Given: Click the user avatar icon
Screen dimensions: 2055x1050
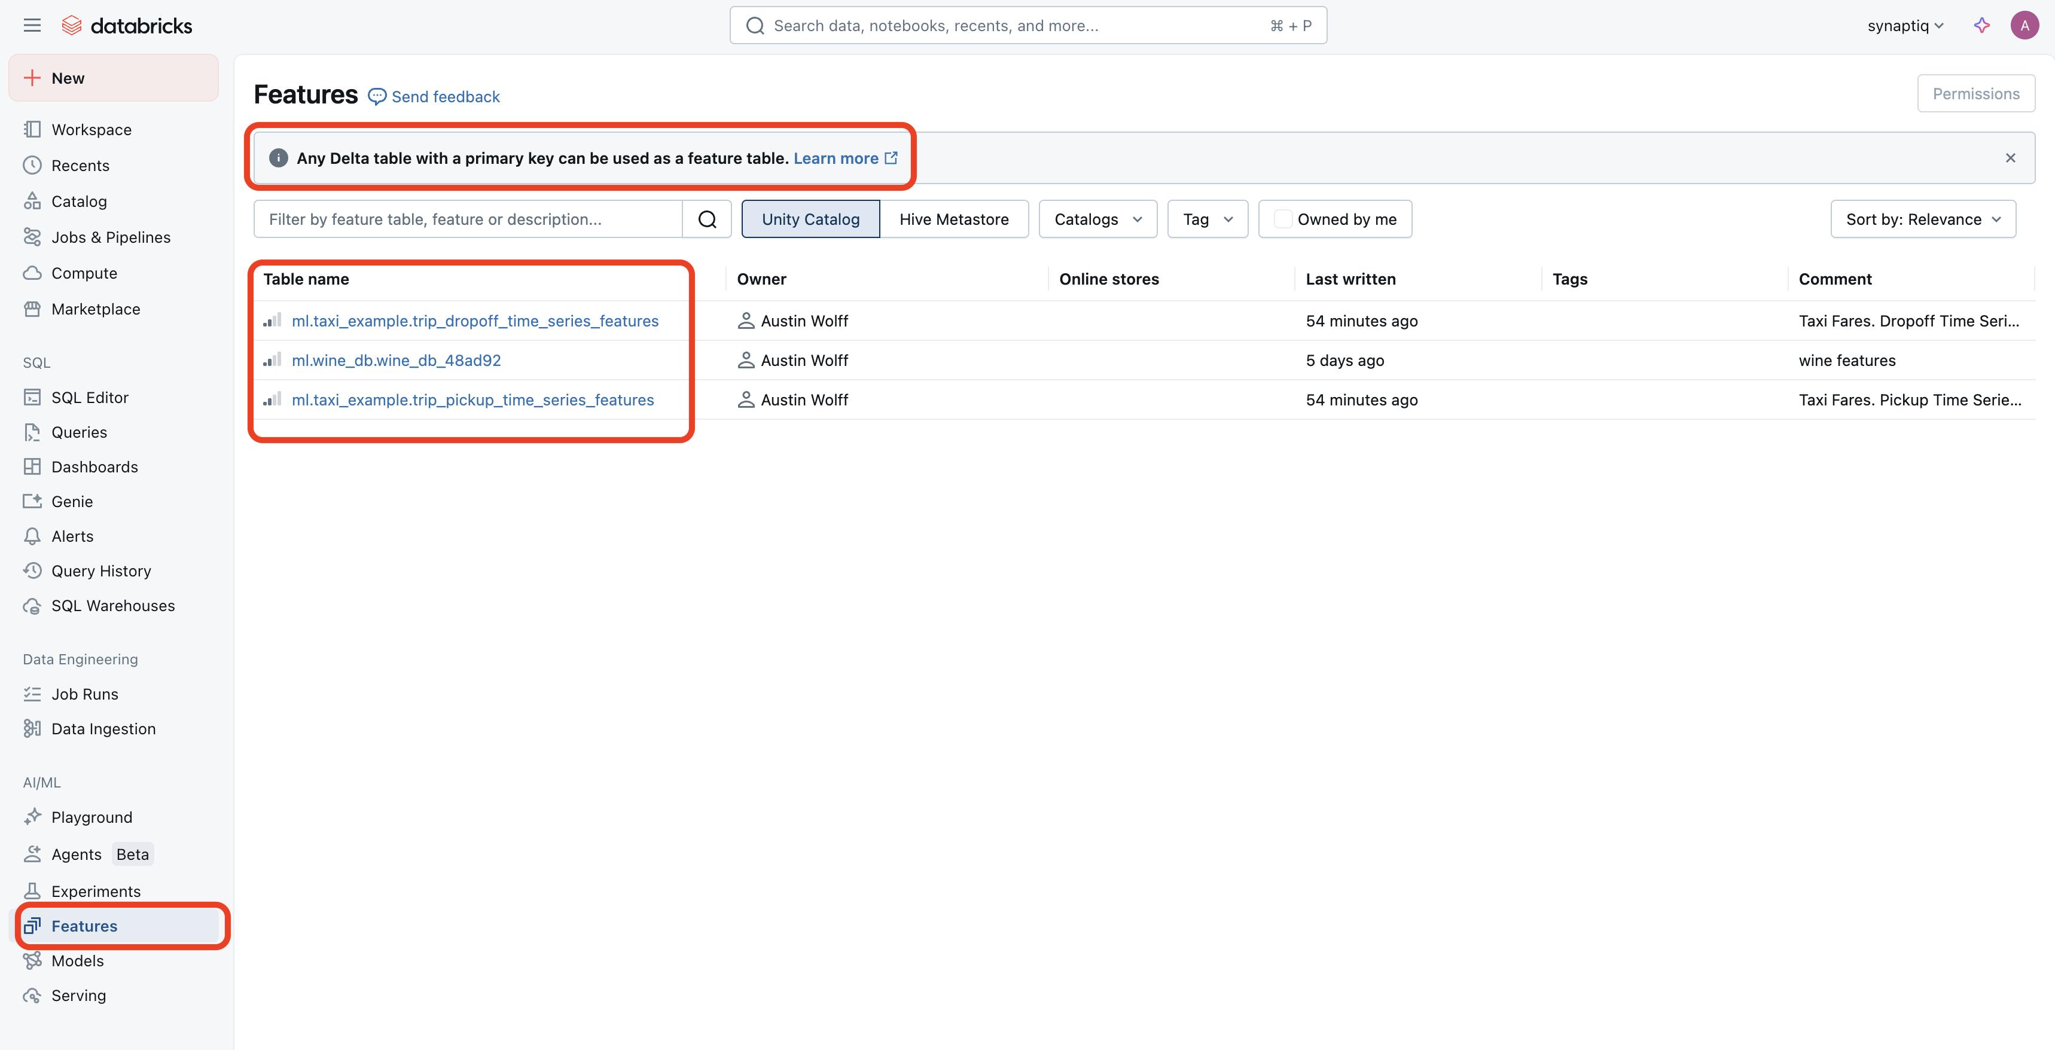Looking at the screenshot, I should pos(2024,26).
